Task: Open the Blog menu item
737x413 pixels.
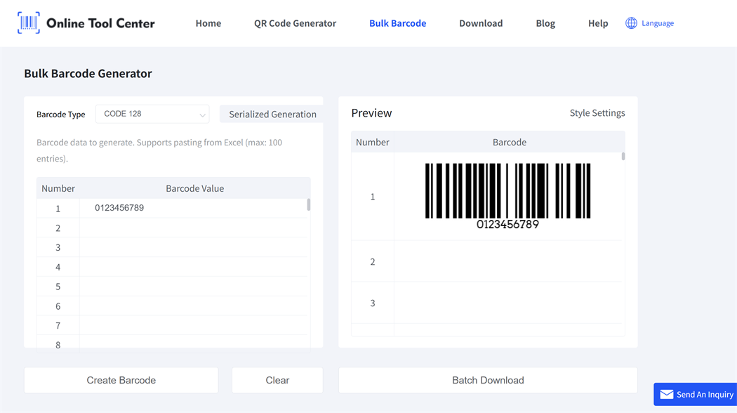Action: click(545, 22)
